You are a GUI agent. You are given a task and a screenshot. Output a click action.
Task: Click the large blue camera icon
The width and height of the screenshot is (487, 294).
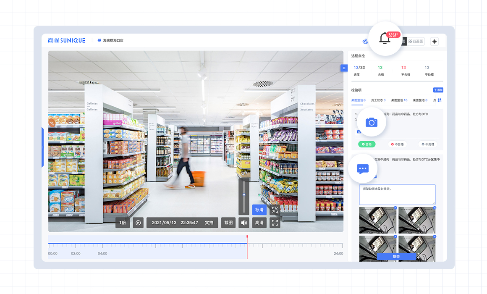click(371, 122)
